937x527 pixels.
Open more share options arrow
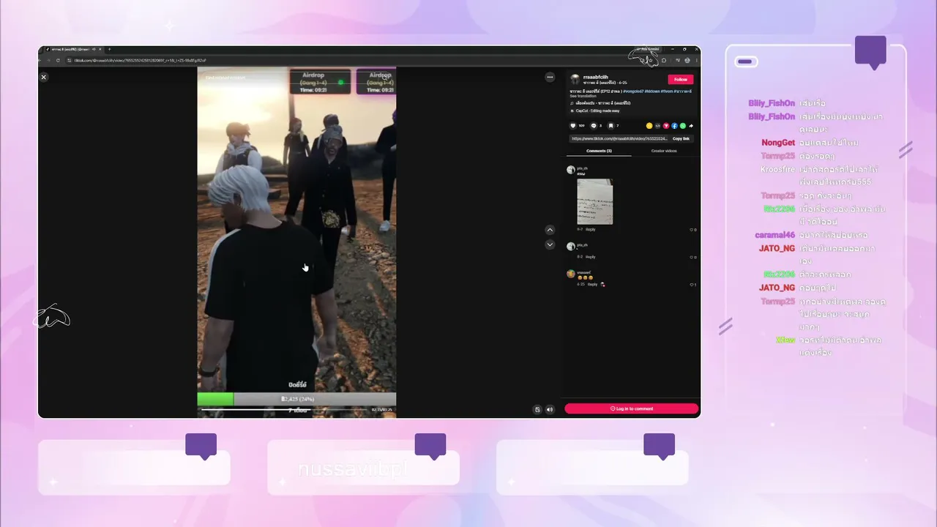tap(691, 126)
